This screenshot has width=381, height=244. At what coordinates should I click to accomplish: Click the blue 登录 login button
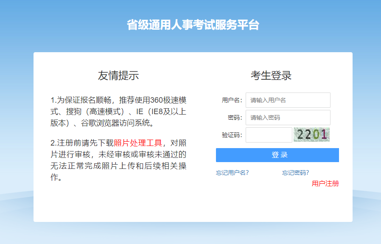pyautogui.click(x=277, y=155)
